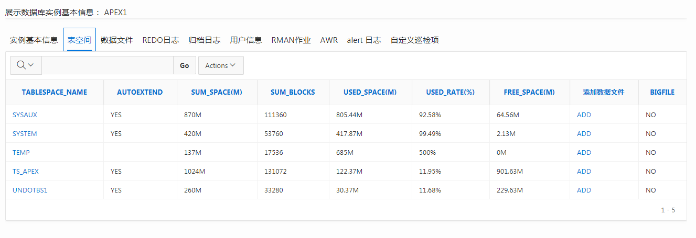
Task: Switch to the AWR tab
Action: (329, 40)
